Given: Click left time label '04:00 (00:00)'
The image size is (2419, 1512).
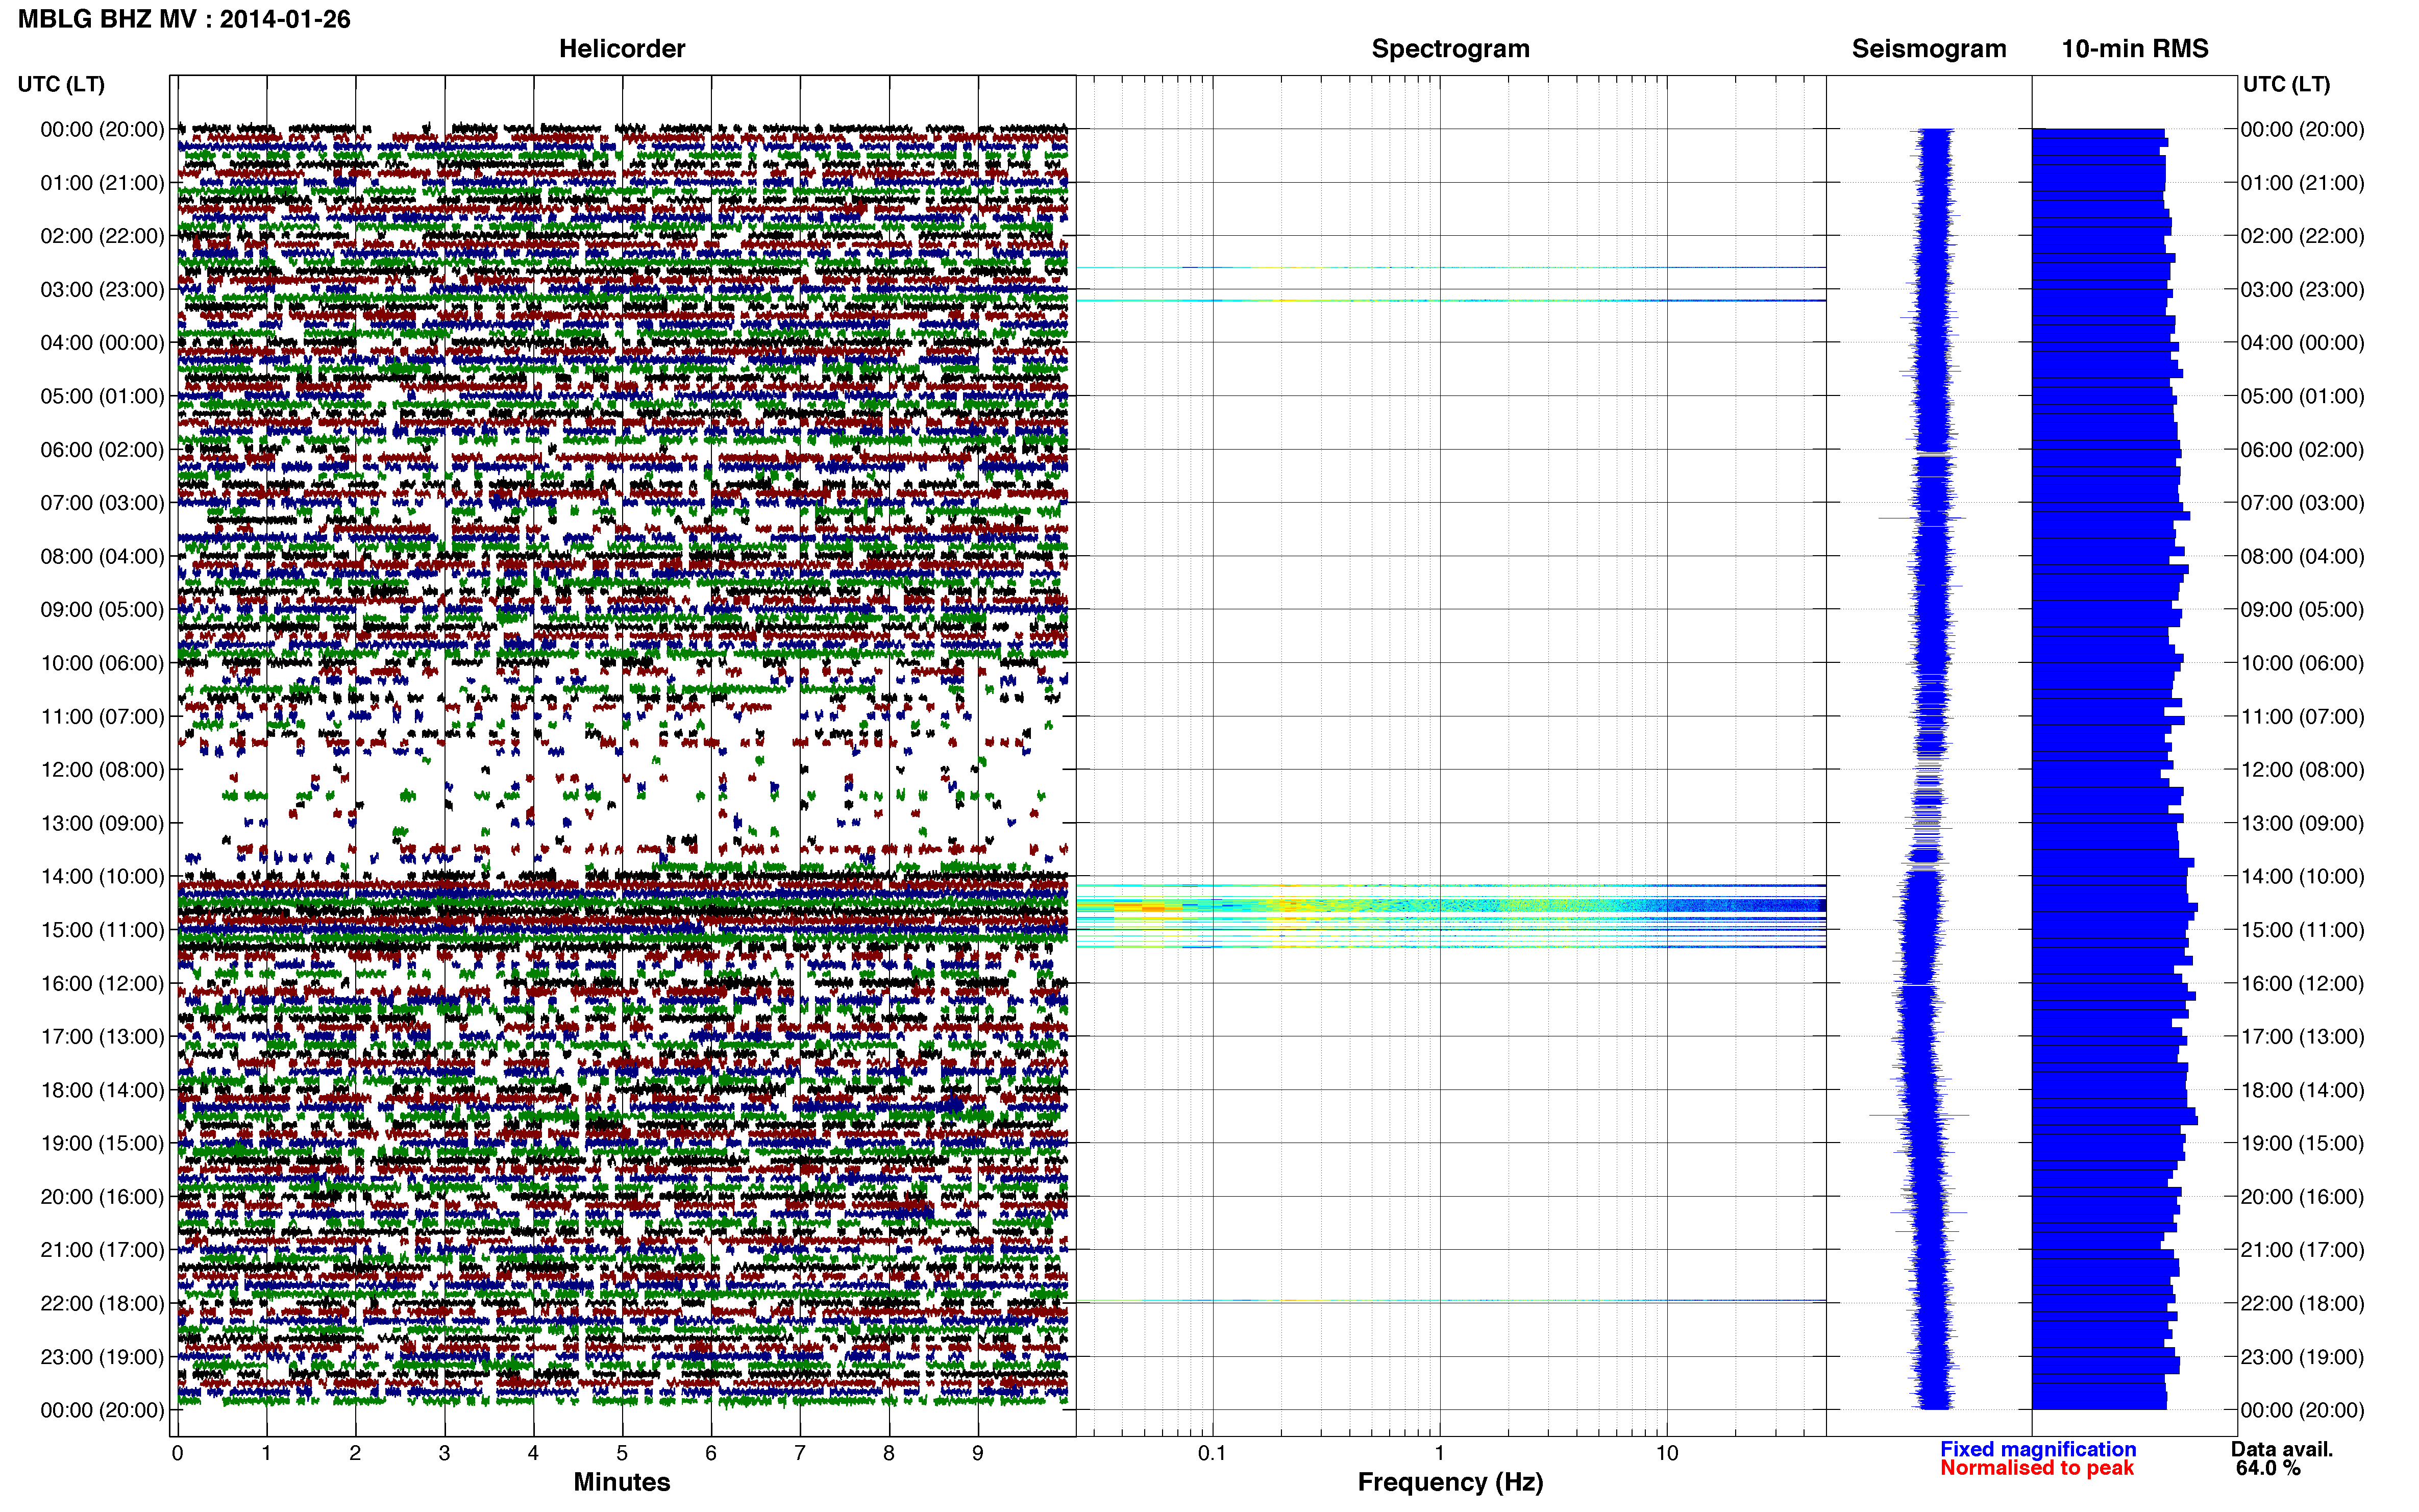Looking at the screenshot, I should [x=102, y=343].
